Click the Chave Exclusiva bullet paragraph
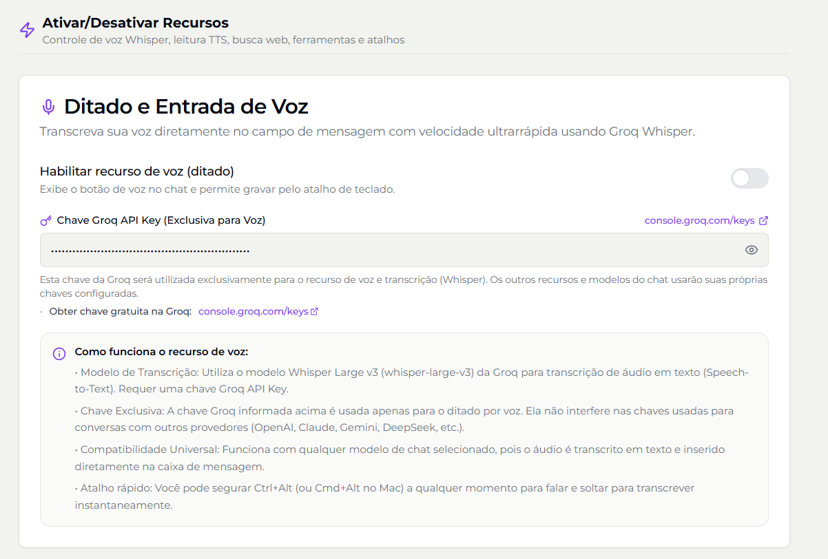 (x=404, y=419)
